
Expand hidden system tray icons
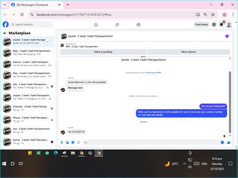coord(184,164)
